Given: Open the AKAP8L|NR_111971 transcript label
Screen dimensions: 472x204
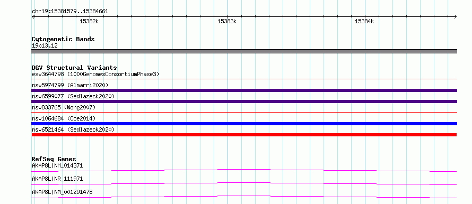Looking at the screenshot, I should point(57,179).
